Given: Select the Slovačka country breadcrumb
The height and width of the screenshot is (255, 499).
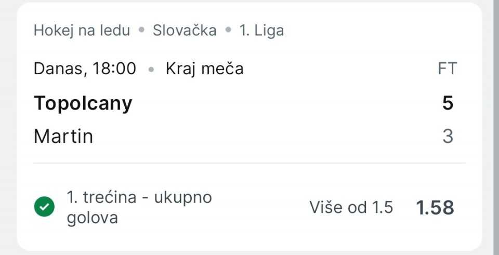Looking at the screenshot, I should click(184, 31).
